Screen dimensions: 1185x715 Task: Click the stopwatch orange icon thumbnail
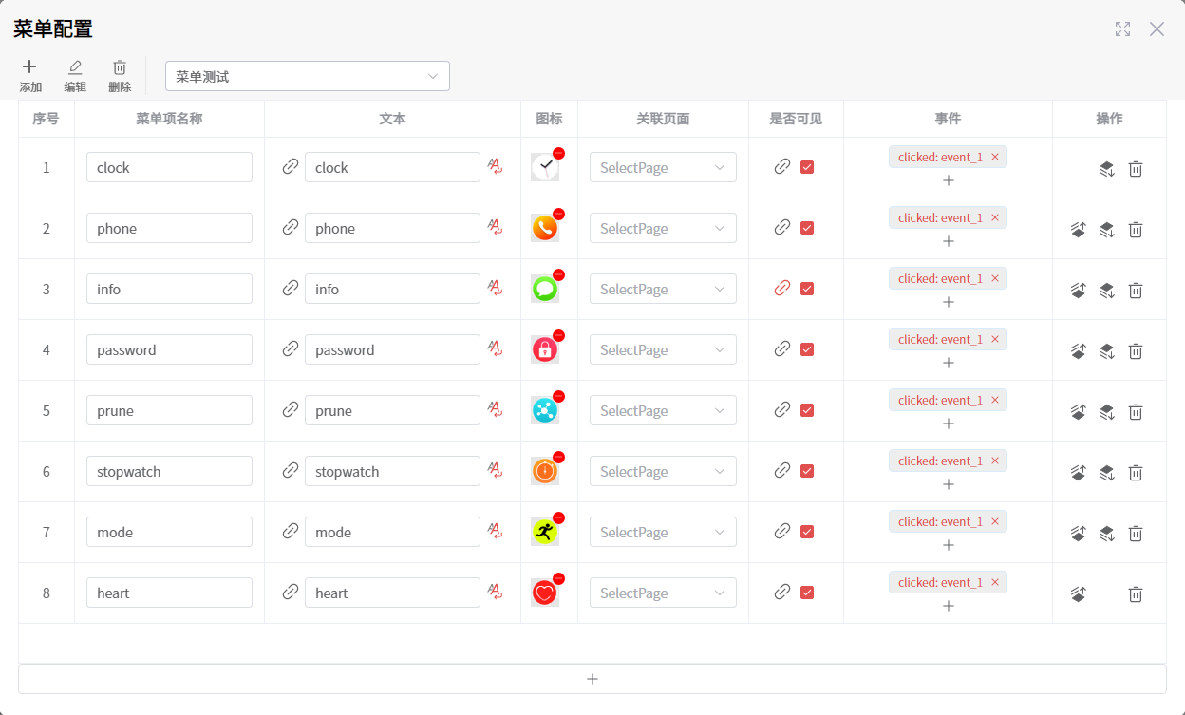coord(544,471)
